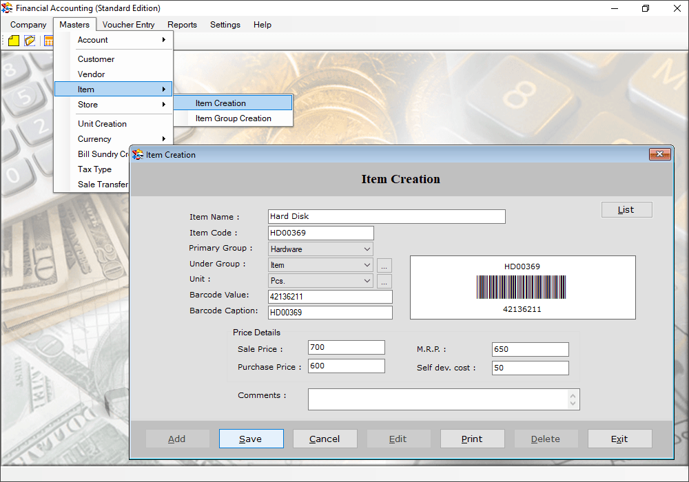Click the ellipsis button beside Unit

(x=384, y=282)
